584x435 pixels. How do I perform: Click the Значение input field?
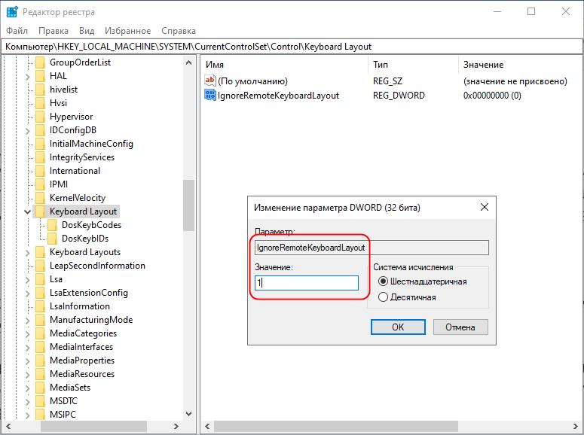pos(307,283)
